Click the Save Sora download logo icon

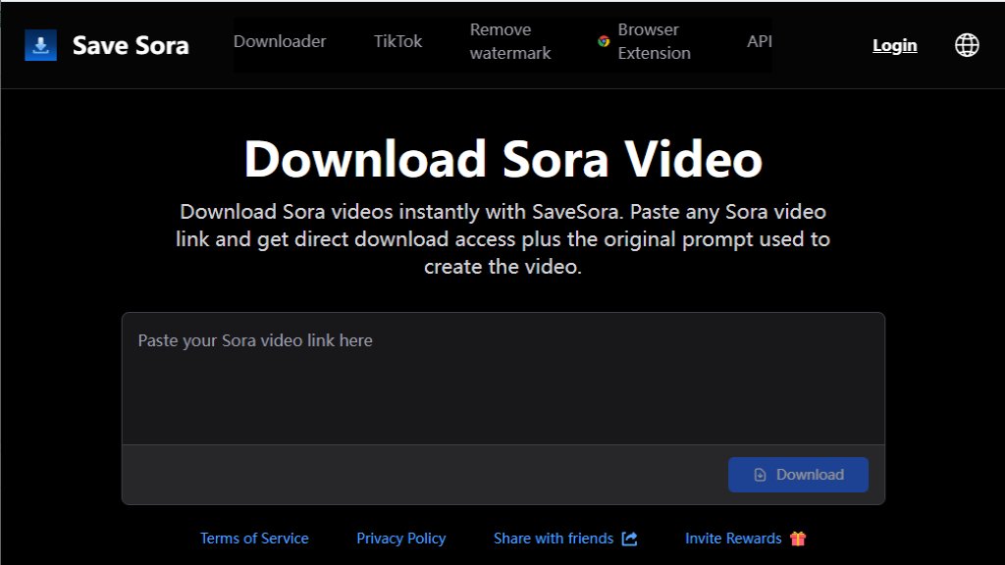(40, 45)
